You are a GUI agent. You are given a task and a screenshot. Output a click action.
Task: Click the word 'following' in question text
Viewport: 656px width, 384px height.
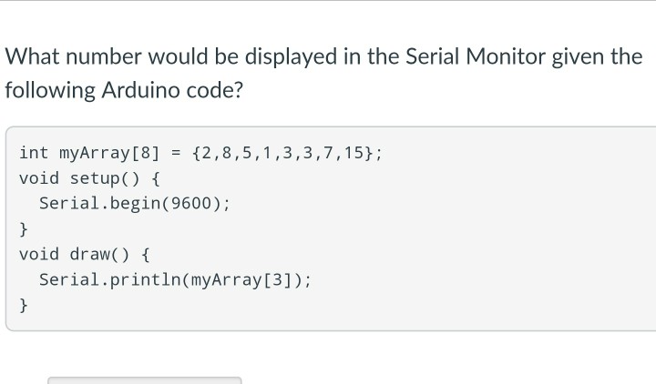(x=50, y=91)
